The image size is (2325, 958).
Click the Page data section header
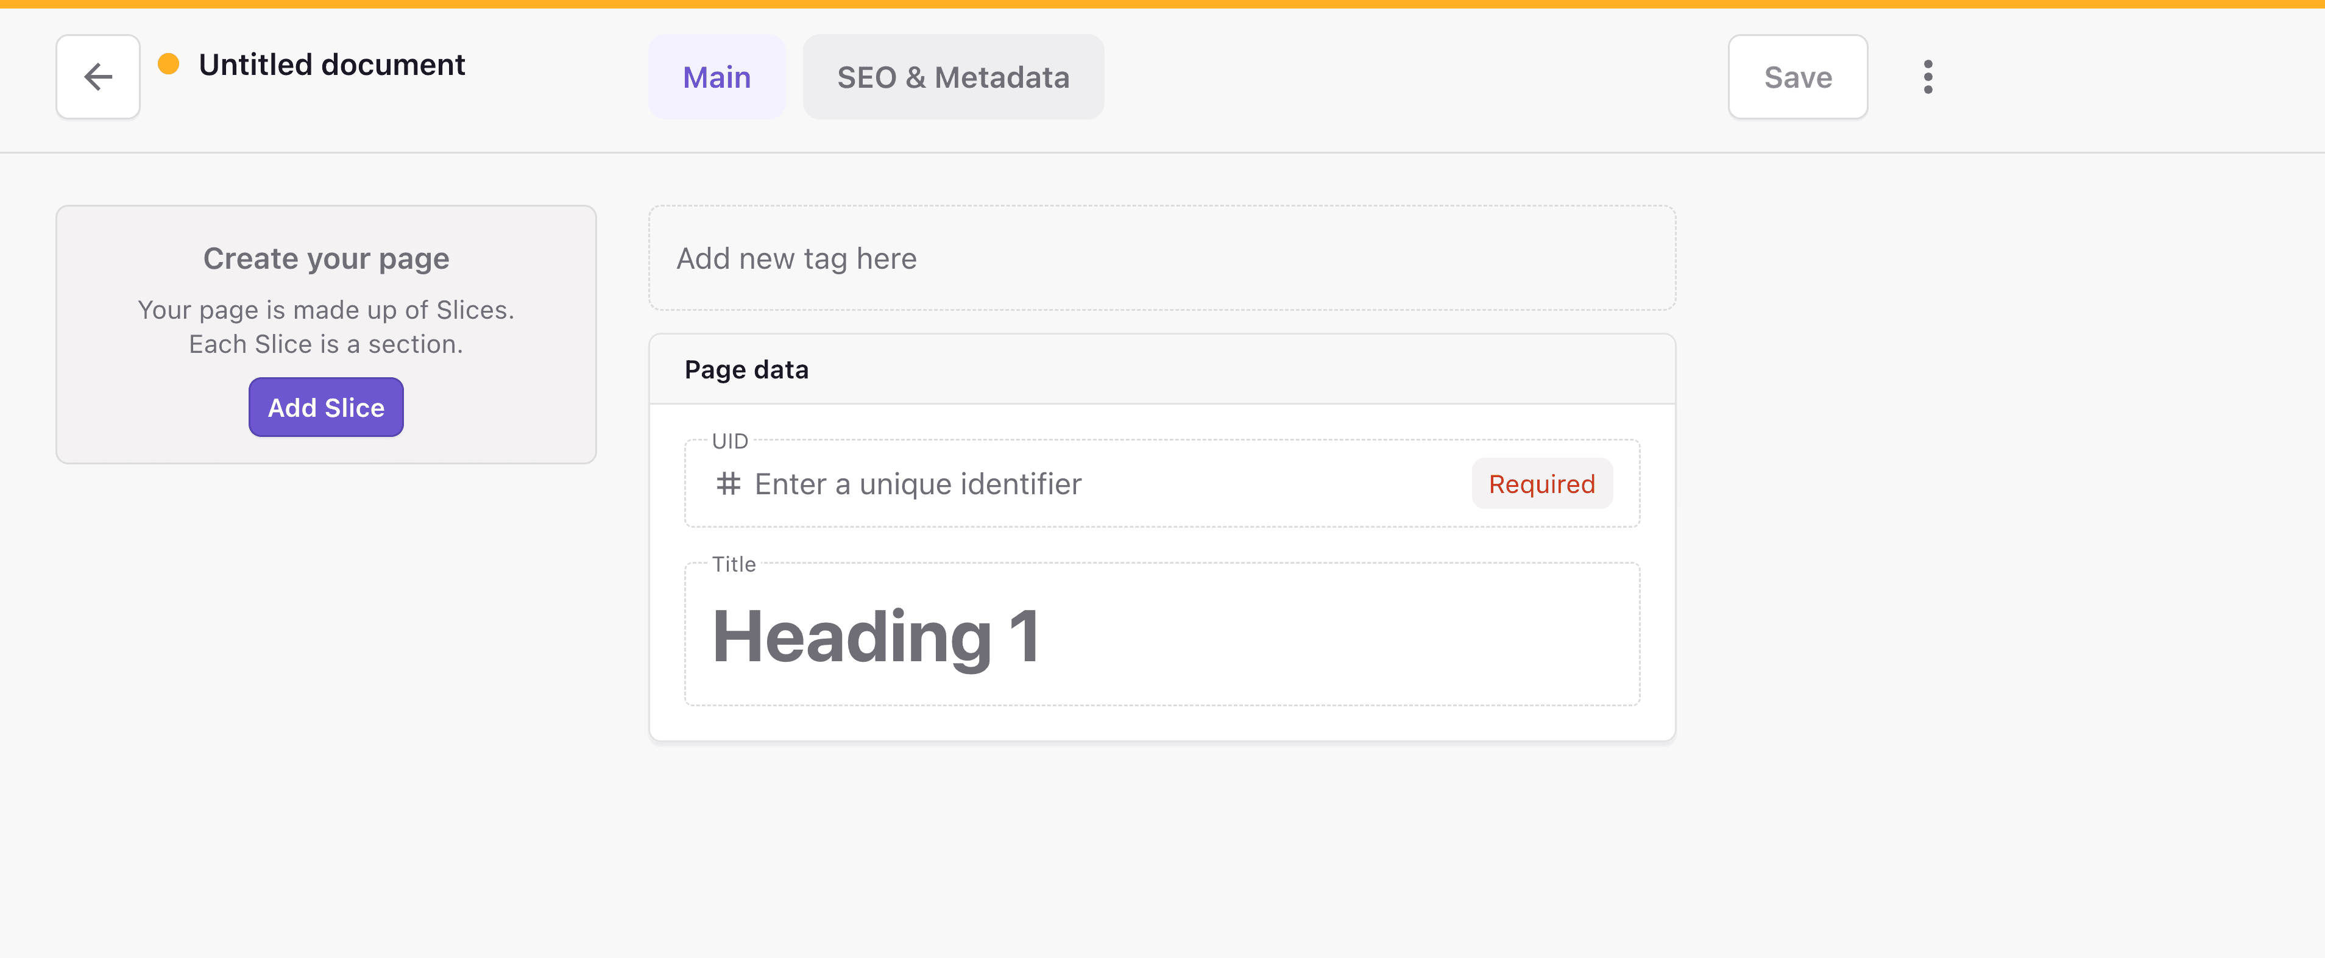click(x=746, y=369)
